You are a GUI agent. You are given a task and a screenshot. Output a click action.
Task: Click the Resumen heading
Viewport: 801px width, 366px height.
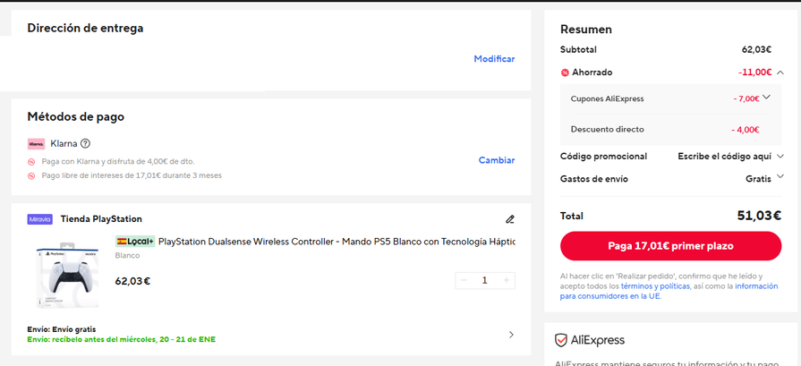click(586, 30)
